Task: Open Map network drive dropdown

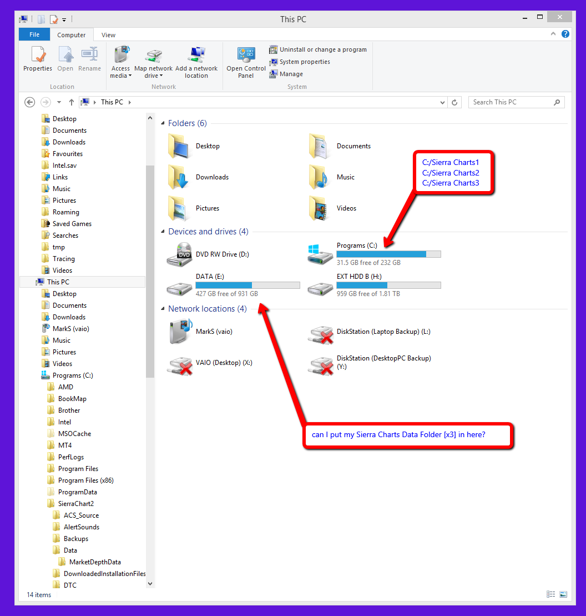Action: (x=154, y=62)
